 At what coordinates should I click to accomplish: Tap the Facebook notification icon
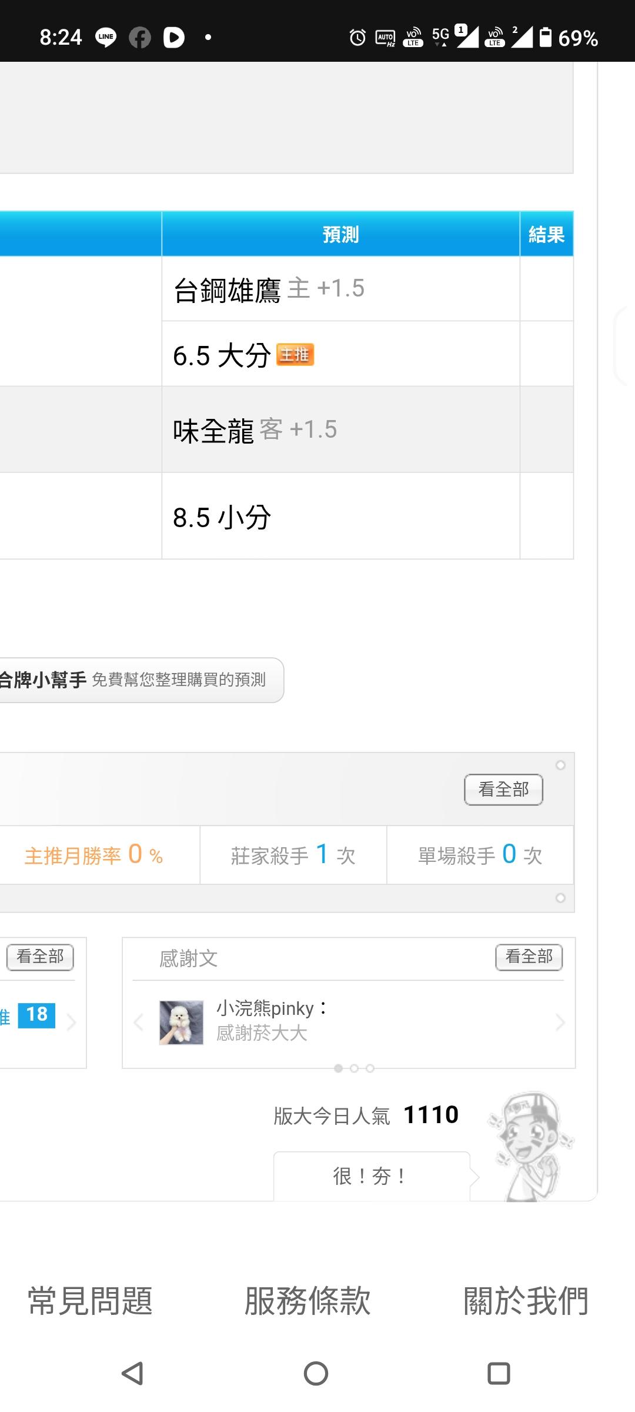pos(140,38)
